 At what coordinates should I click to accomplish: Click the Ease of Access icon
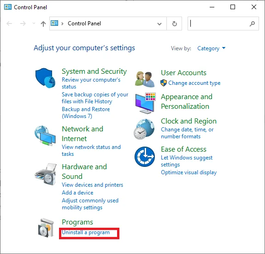(145, 156)
